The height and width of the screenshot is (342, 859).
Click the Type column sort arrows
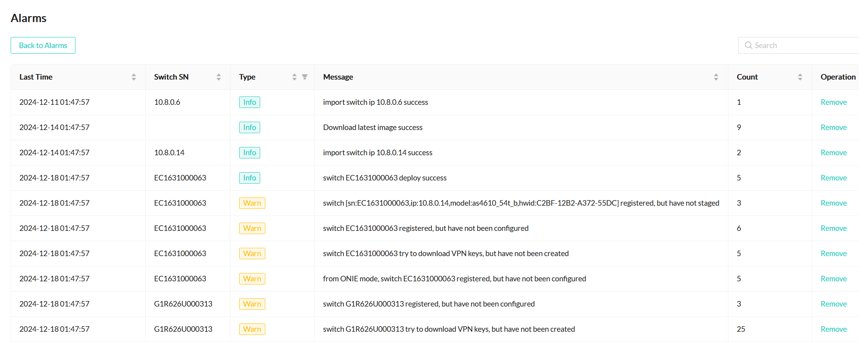[x=294, y=77]
